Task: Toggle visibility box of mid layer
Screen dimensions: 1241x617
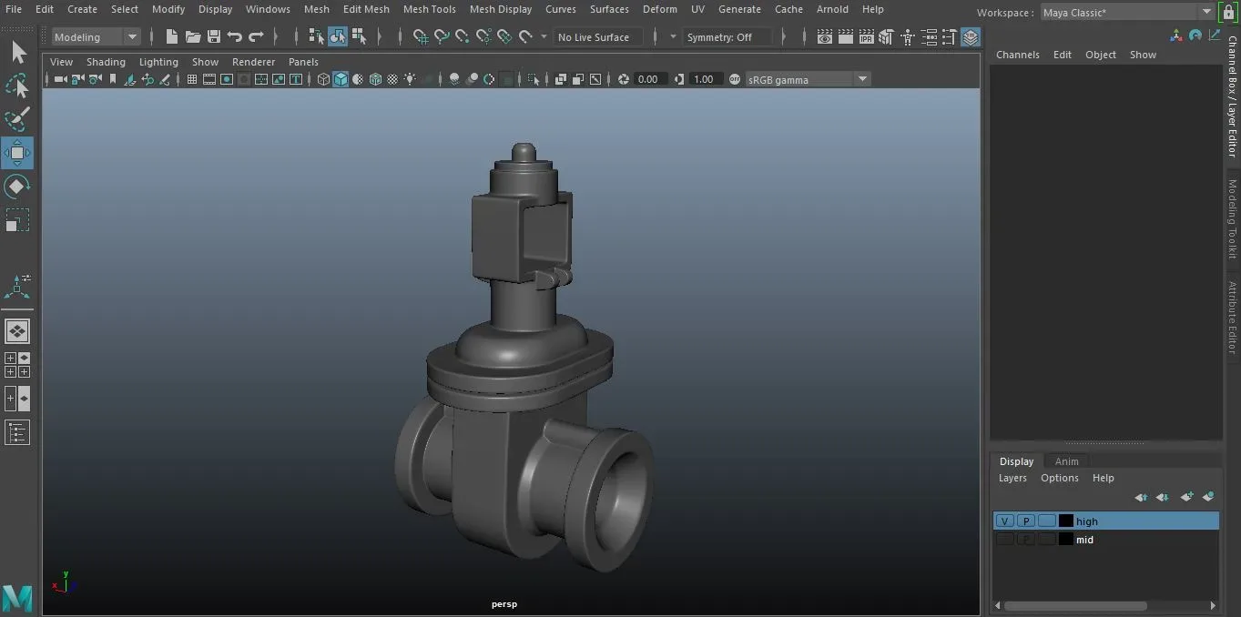Action: point(1004,540)
